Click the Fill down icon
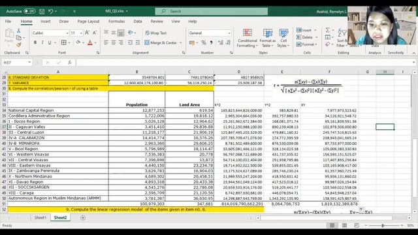This screenshot has width=418, height=235. tap(328, 37)
